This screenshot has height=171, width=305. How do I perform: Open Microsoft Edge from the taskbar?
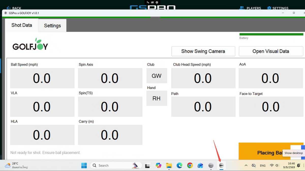tap(179, 165)
